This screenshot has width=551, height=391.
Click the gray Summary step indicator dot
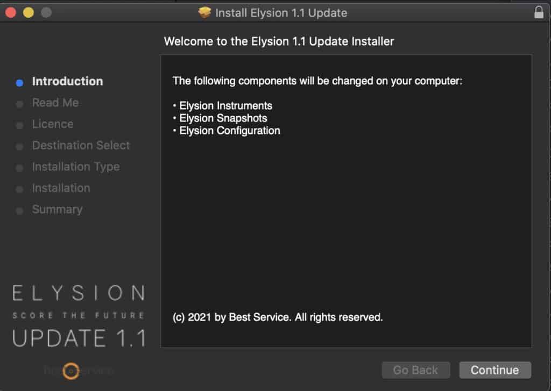coord(19,210)
